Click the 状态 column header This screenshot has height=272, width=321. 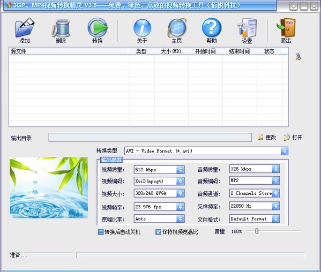(x=270, y=51)
